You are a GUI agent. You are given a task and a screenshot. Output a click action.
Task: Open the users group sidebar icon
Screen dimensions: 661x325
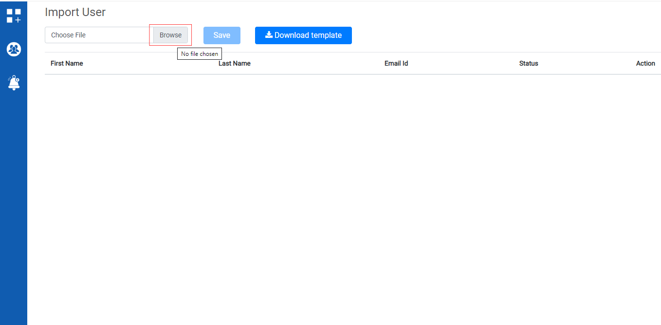coord(14,49)
